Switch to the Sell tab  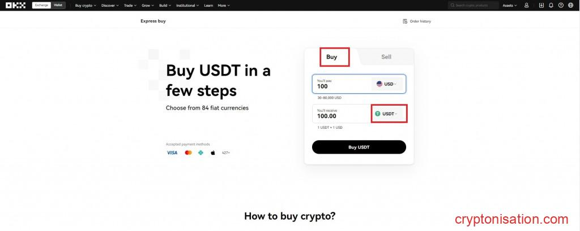click(x=386, y=56)
